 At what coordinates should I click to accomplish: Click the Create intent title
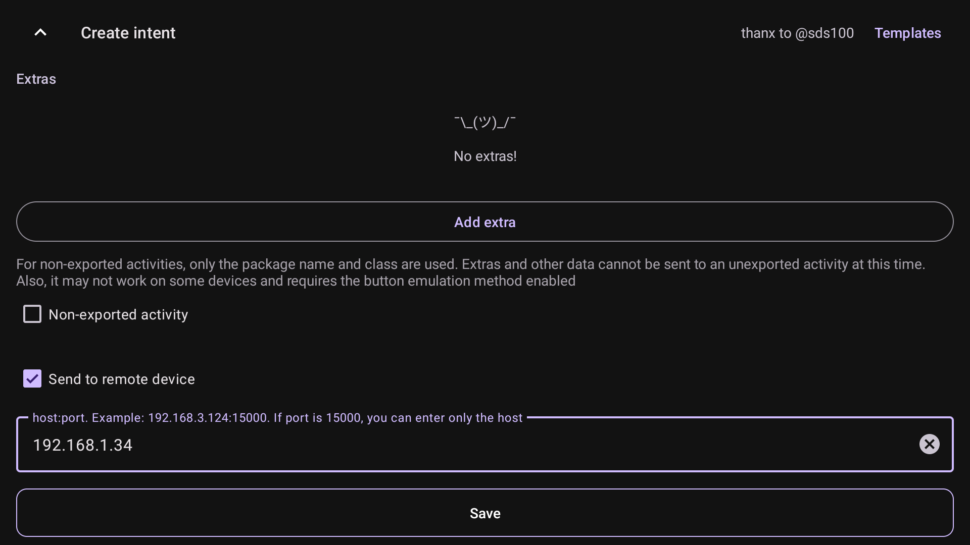[128, 33]
